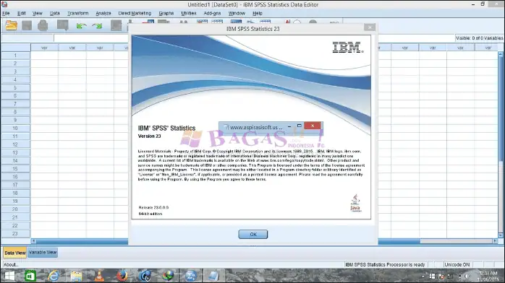Click the Print toolbar icon

pos(43,25)
